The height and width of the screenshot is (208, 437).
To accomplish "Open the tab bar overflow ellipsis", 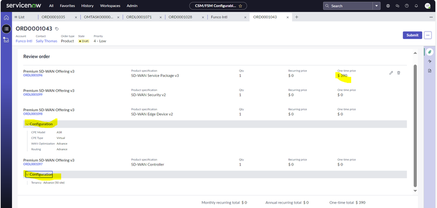I will (431, 17).
